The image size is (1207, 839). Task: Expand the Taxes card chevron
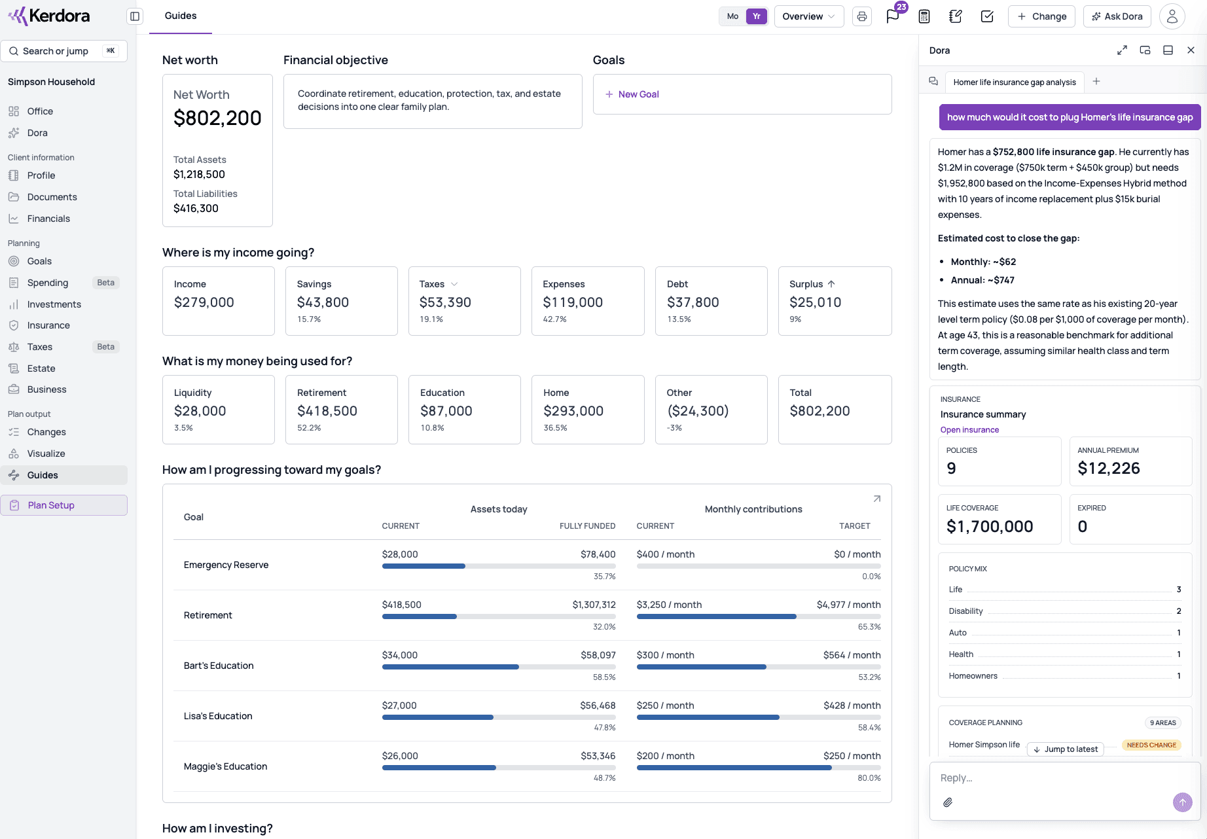pyautogui.click(x=454, y=284)
